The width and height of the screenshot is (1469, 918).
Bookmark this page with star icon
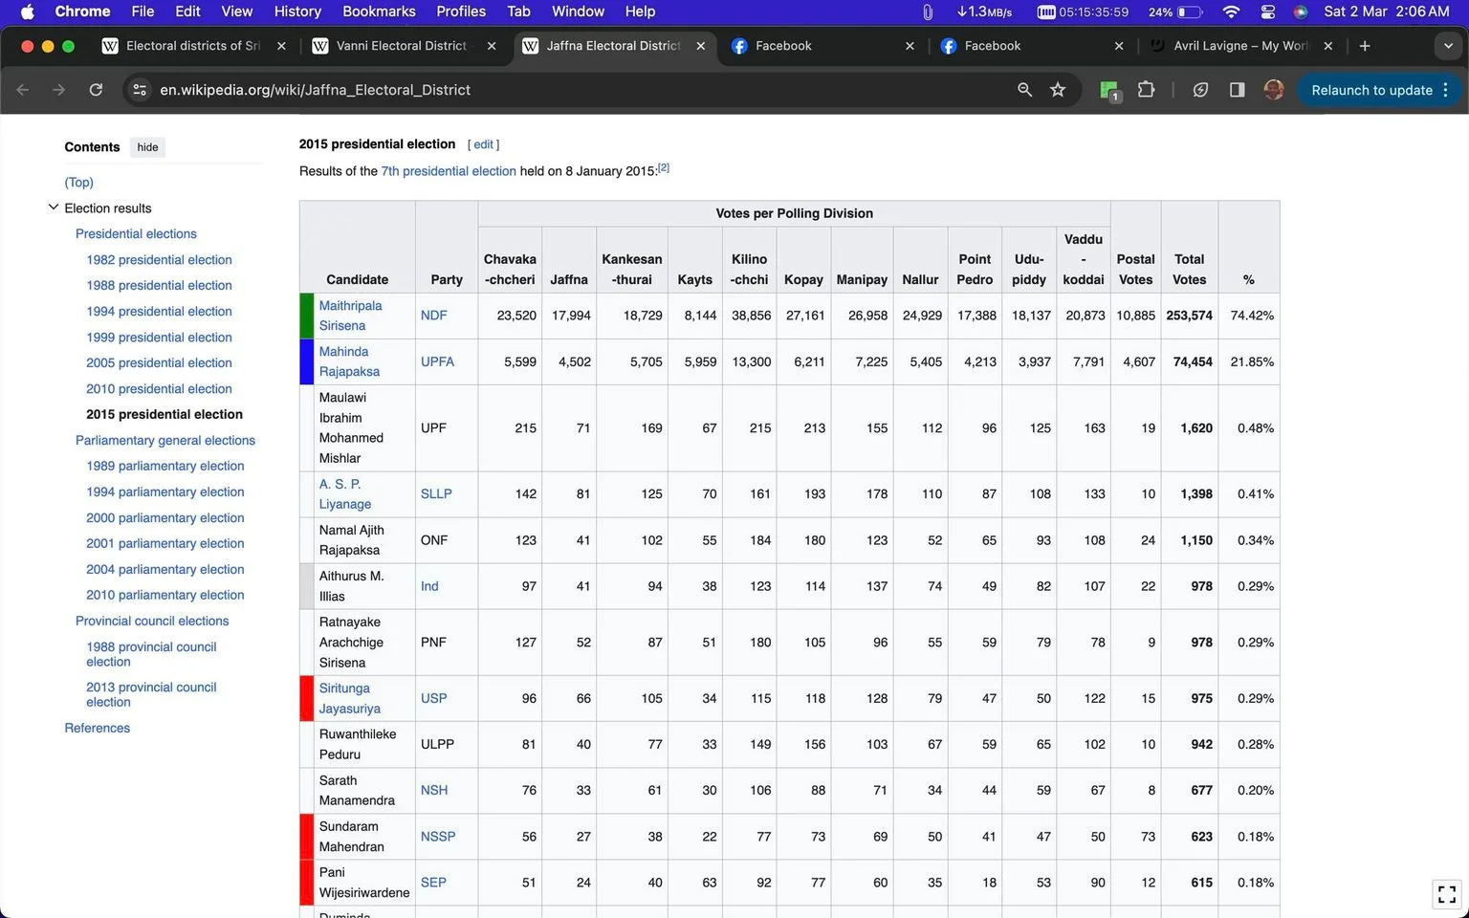click(x=1058, y=90)
